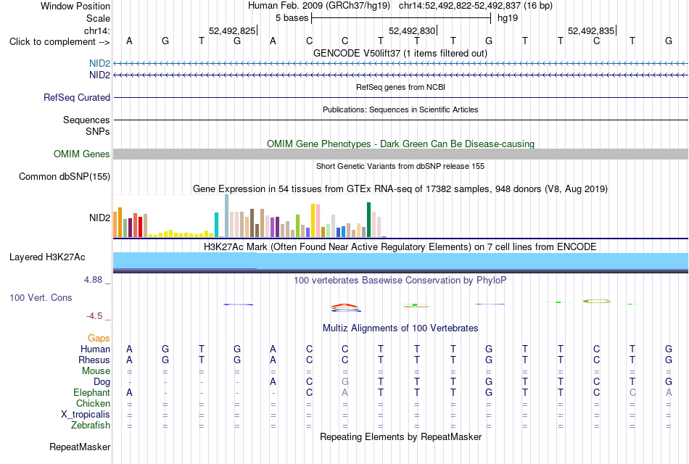
Task: Click the red-topped PhyloP conservation logo
Action: point(346,307)
